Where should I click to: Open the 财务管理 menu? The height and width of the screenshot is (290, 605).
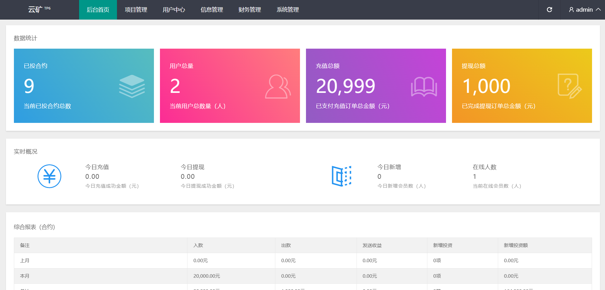250,10
